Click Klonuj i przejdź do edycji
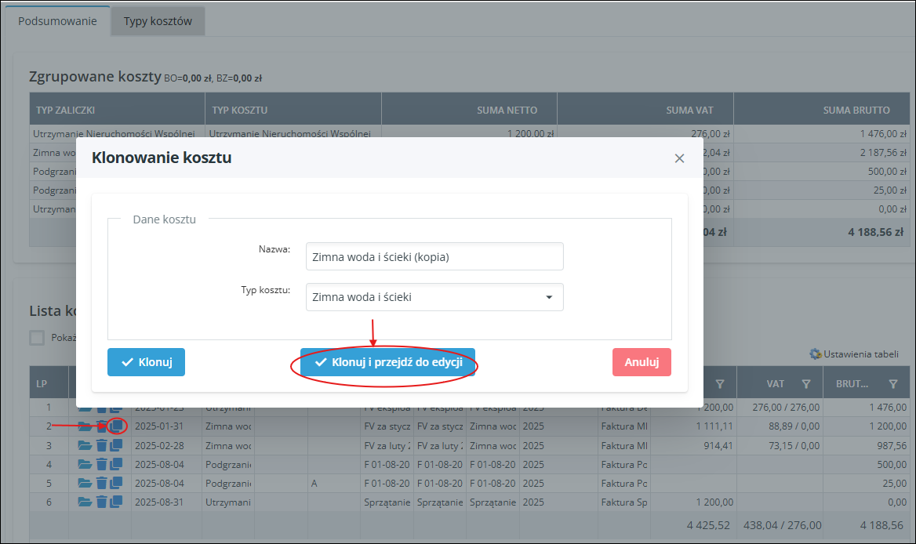 coord(387,362)
